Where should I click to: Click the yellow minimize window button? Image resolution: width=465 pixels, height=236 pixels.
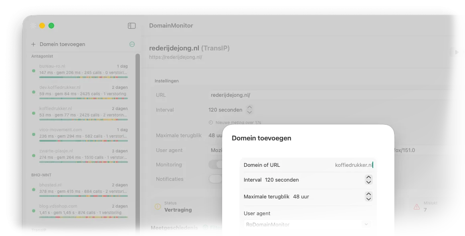42,26
